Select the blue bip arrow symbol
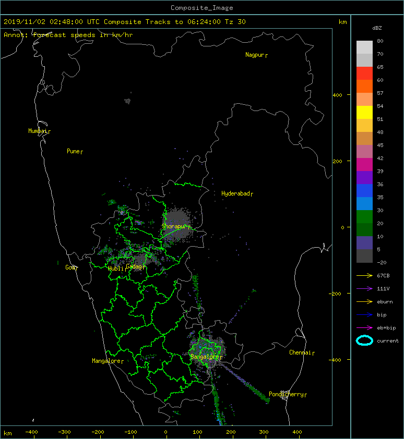 tap(364, 315)
